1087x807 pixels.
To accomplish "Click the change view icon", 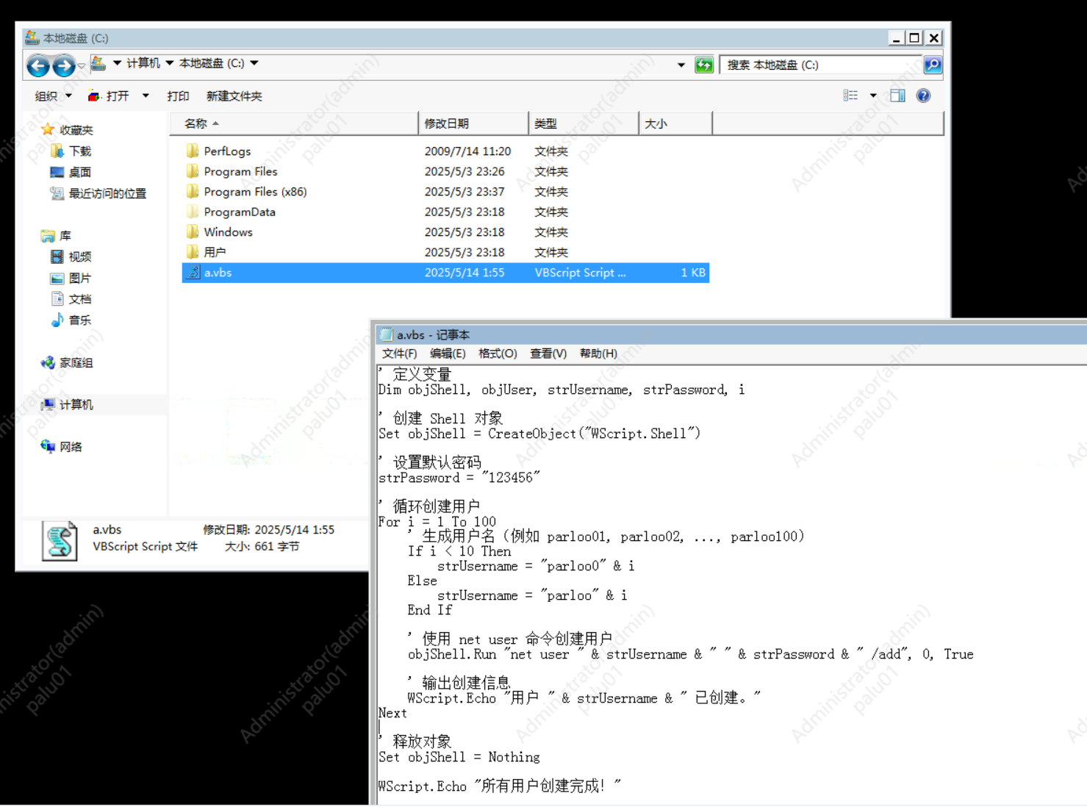I will pyautogui.click(x=850, y=96).
